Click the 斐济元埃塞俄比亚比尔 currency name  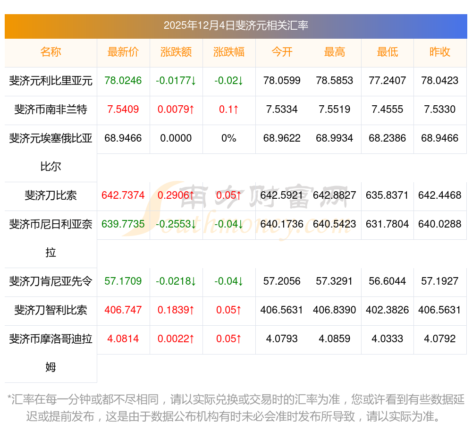(x=51, y=152)
